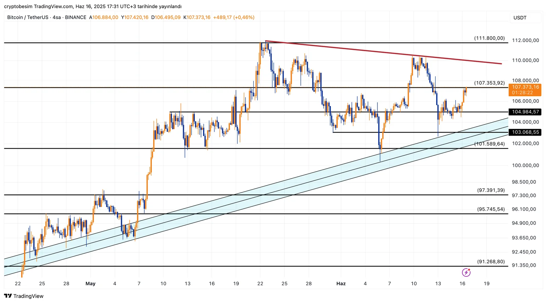Click the TradingView logo at bottom left

click(24, 296)
